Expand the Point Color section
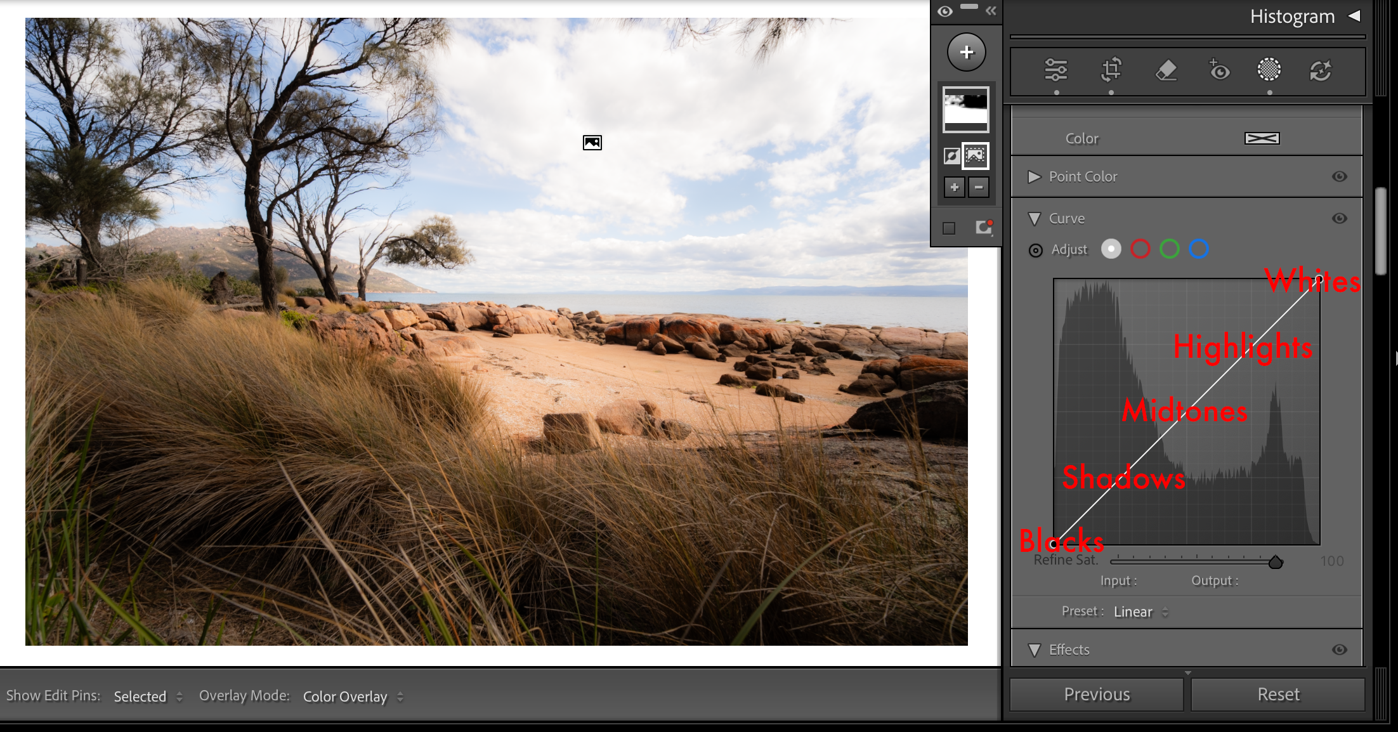 tap(1035, 176)
